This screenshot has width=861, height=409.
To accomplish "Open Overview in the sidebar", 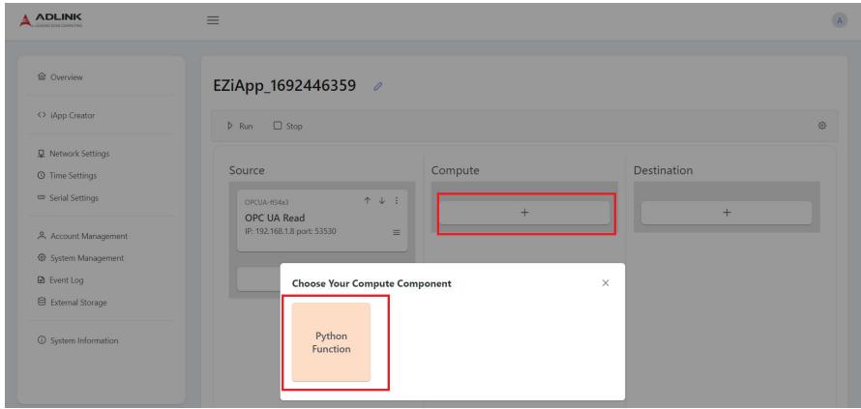I will 60,77.
